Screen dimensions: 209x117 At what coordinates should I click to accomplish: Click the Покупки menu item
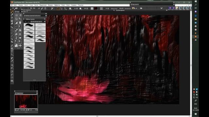click(81, 5)
